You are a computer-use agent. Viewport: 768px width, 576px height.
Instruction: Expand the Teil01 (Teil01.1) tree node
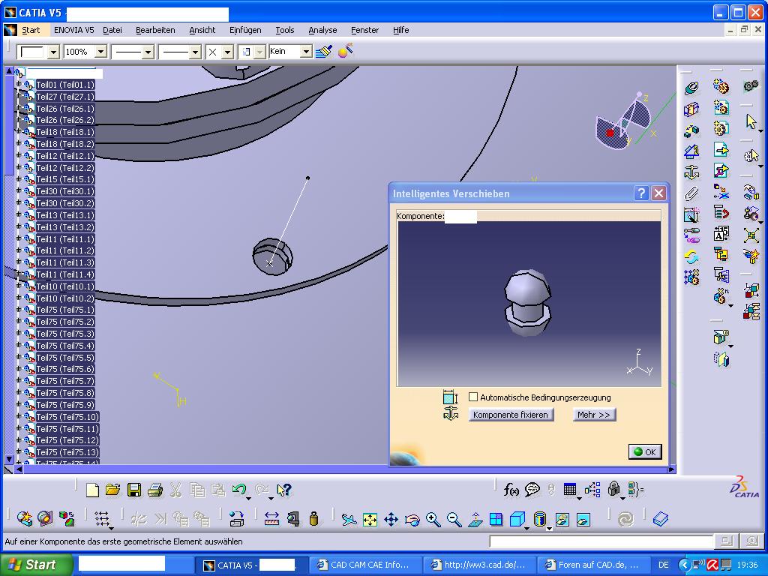(19, 84)
